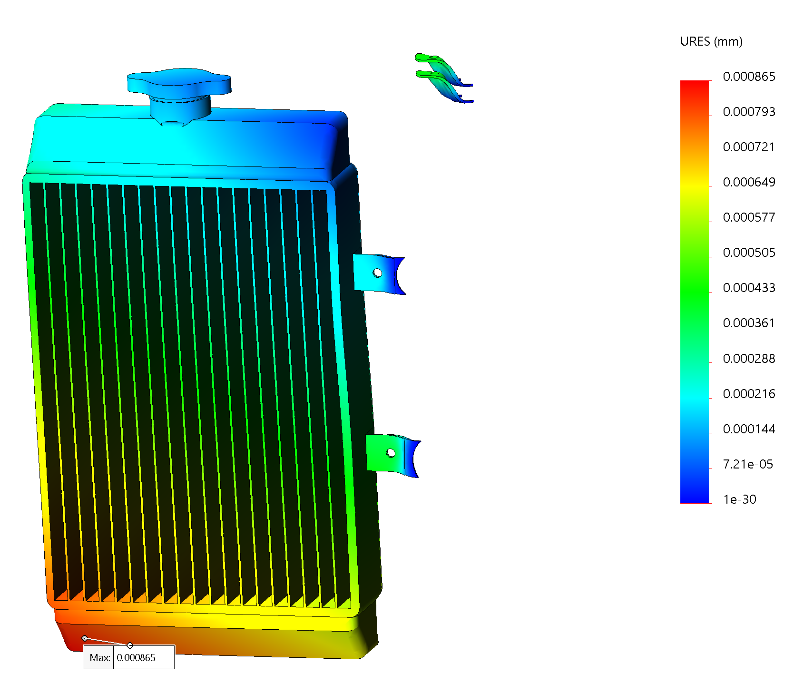Click the 0.000865 value in Max callout

(137, 657)
